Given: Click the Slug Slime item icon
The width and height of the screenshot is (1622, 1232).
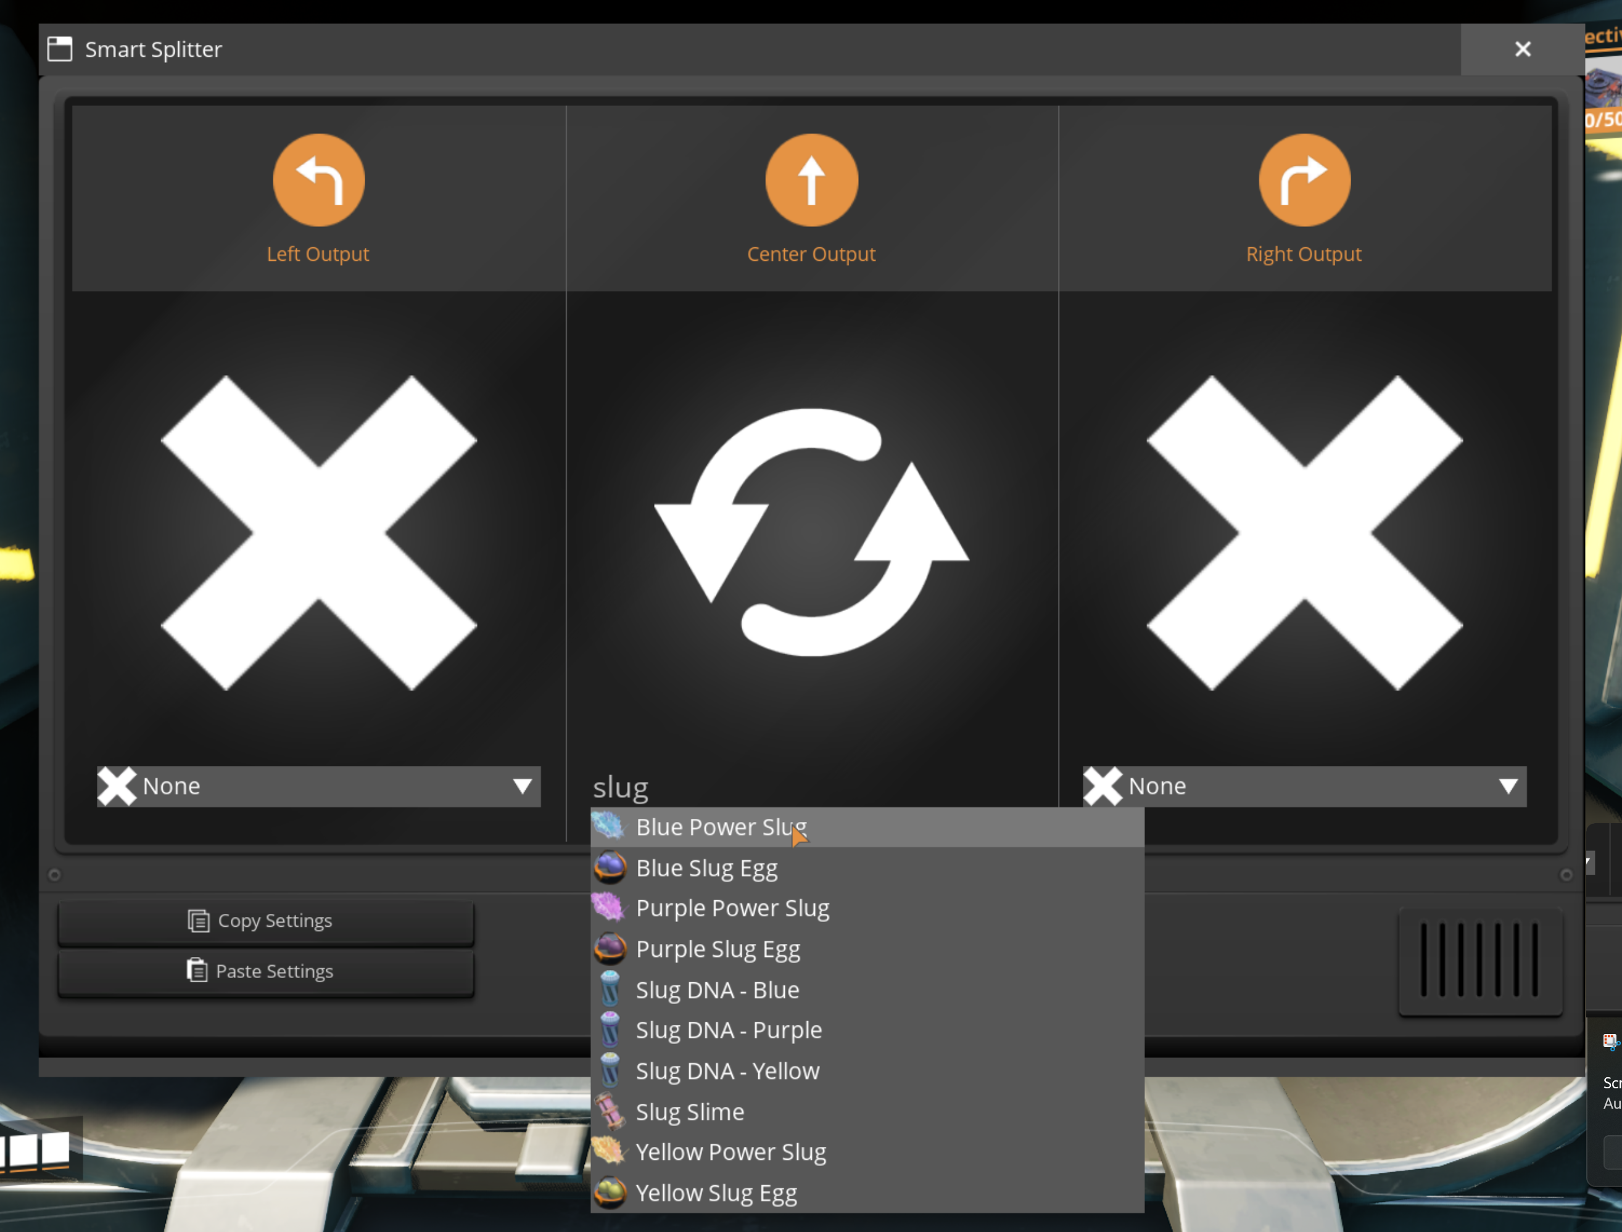Looking at the screenshot, I should 609,1112.
